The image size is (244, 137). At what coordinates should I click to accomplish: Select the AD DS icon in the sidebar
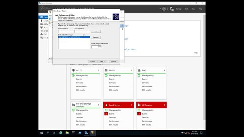(x=42, y=27)
